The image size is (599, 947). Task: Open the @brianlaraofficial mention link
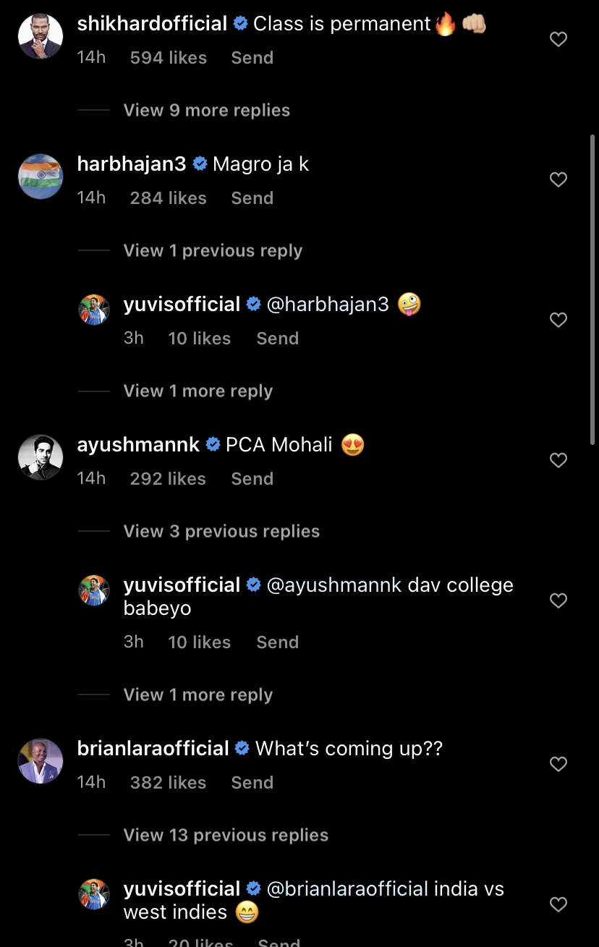[x=347, y=888]
